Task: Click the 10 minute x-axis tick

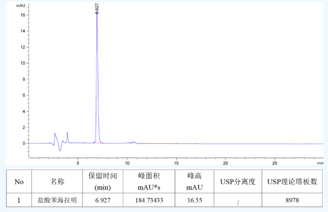Action: [x=127, y=163]
